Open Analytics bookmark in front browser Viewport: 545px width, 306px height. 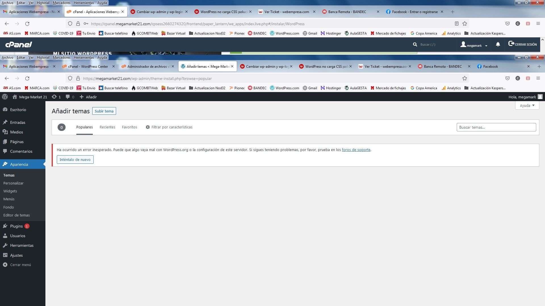coord(451,88)
